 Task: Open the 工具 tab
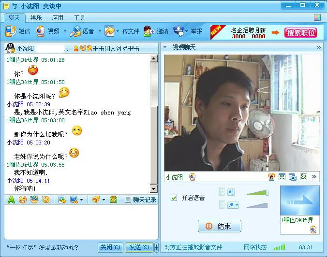coord(79,18)
